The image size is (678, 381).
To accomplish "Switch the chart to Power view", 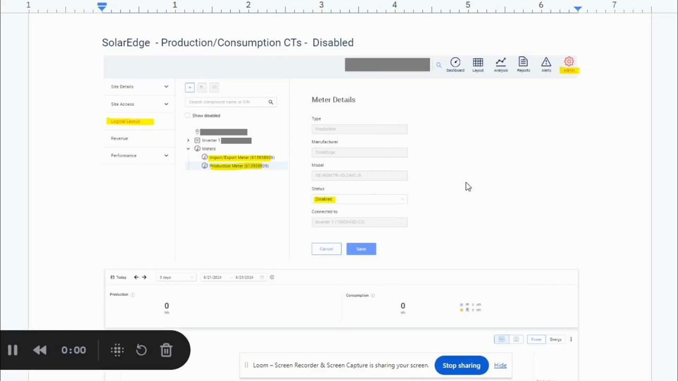I will [536, 339].
